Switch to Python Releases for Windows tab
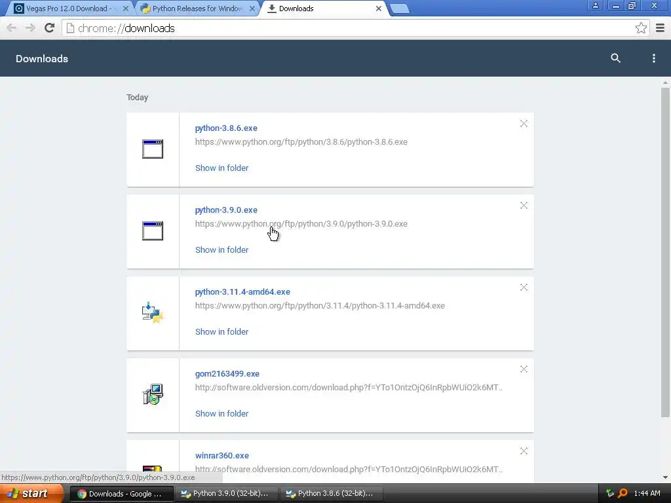The height and width of the screenshot is (503, 671). [197, 9]
